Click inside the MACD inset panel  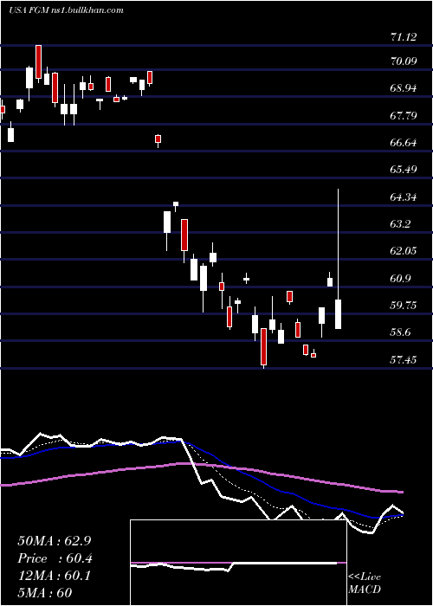point(238,563)
